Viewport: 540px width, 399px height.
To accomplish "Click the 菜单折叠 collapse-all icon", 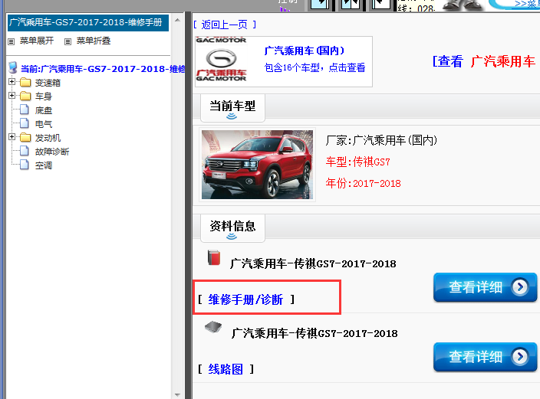I will 67,41.
